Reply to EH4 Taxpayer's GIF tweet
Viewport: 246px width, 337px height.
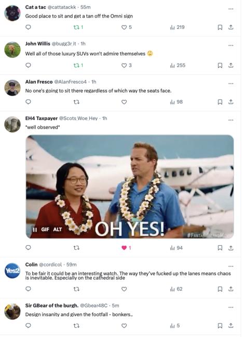28,248
